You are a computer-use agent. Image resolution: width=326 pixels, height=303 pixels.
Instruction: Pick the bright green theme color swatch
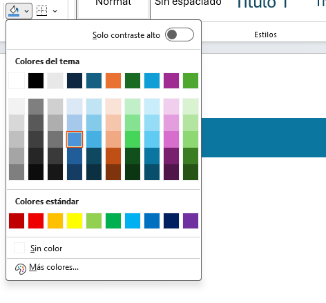point(191,81)
